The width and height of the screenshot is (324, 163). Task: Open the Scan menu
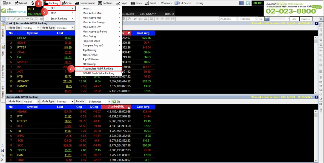point(67,3)
